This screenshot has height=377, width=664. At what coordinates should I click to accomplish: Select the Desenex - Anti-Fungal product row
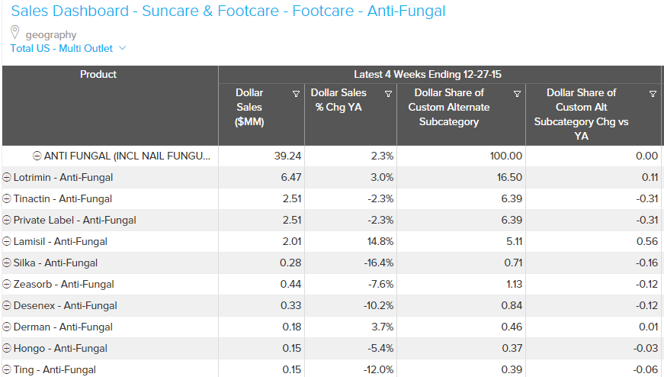65,305
